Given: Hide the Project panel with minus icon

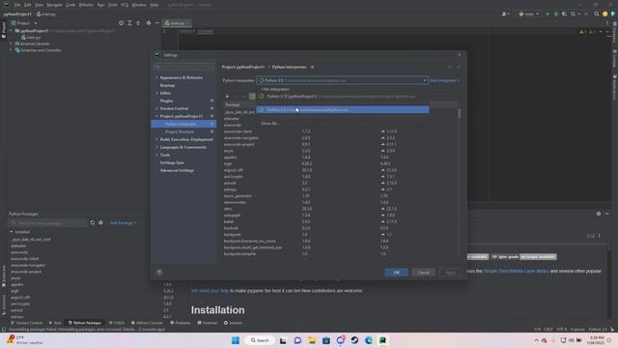Looking at the screenshot, I should [156, 23].
